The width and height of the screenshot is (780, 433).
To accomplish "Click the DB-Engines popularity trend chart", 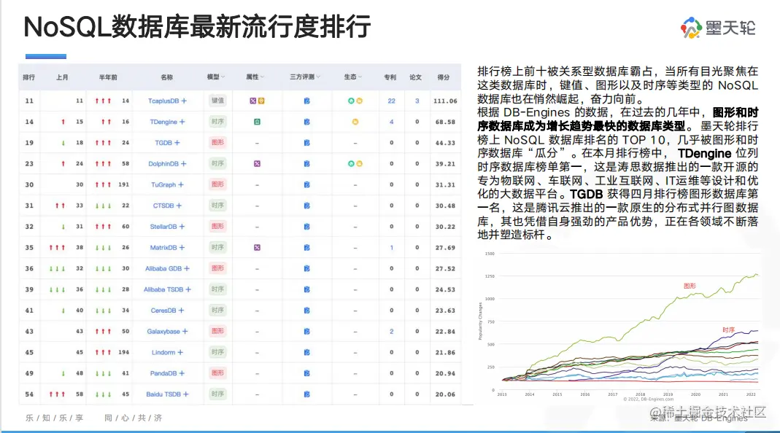I will [x=619, y=326].
